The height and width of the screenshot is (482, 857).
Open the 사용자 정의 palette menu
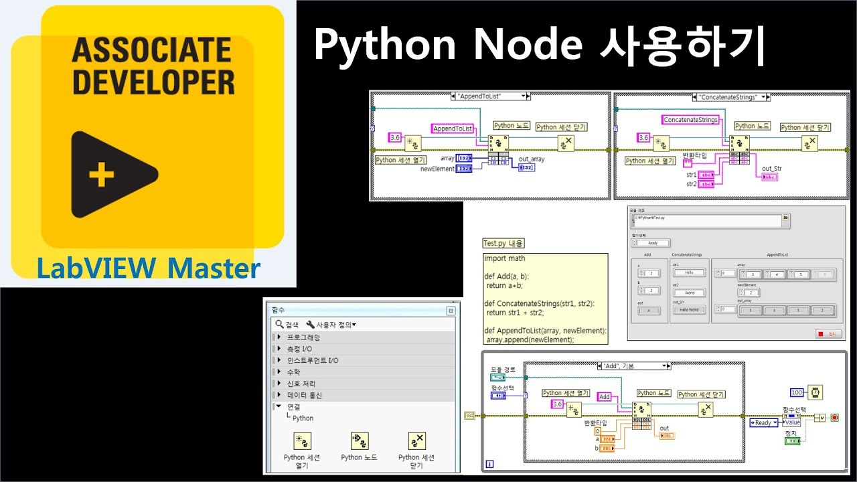[331, 325]
